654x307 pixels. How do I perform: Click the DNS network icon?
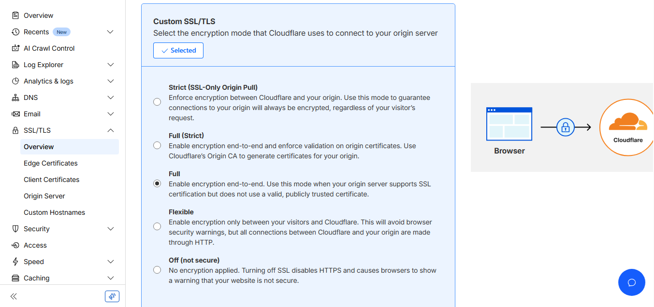[x=15, y=98]
